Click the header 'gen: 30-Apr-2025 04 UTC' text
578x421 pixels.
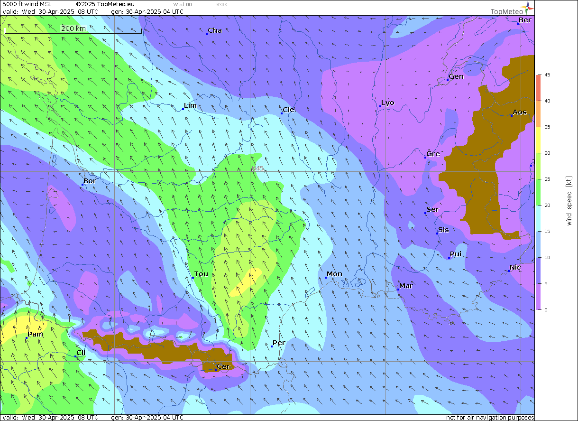(x=147, y=11)
